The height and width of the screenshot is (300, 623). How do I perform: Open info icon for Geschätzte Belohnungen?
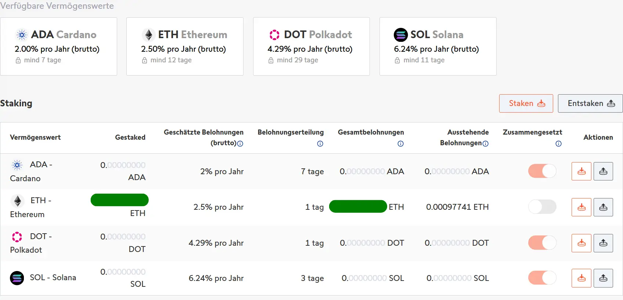[x=240, y=144]
